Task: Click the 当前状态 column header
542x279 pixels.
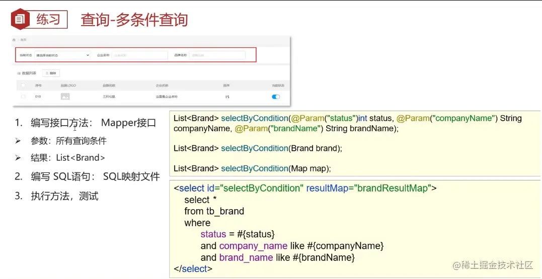Action: (278, 85)
